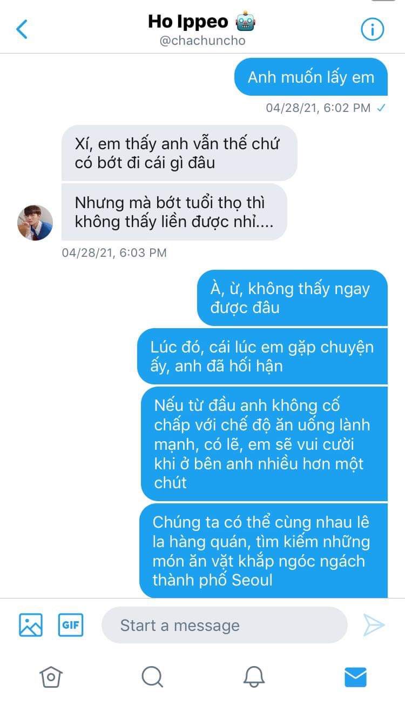Tap the "Nhưng mà bớt tuổi thọ" message
405x705 pixels.
click(174, 212)
